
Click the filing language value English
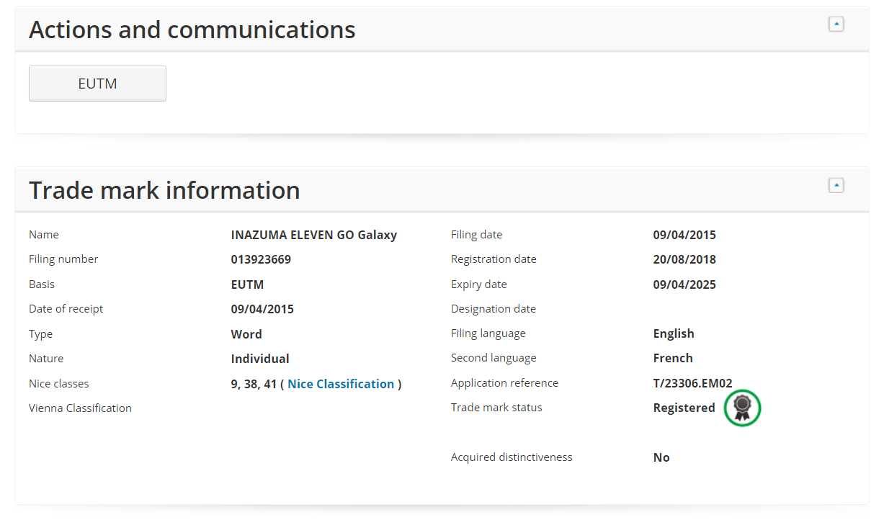pyautogui.click(x=674, y=333)
